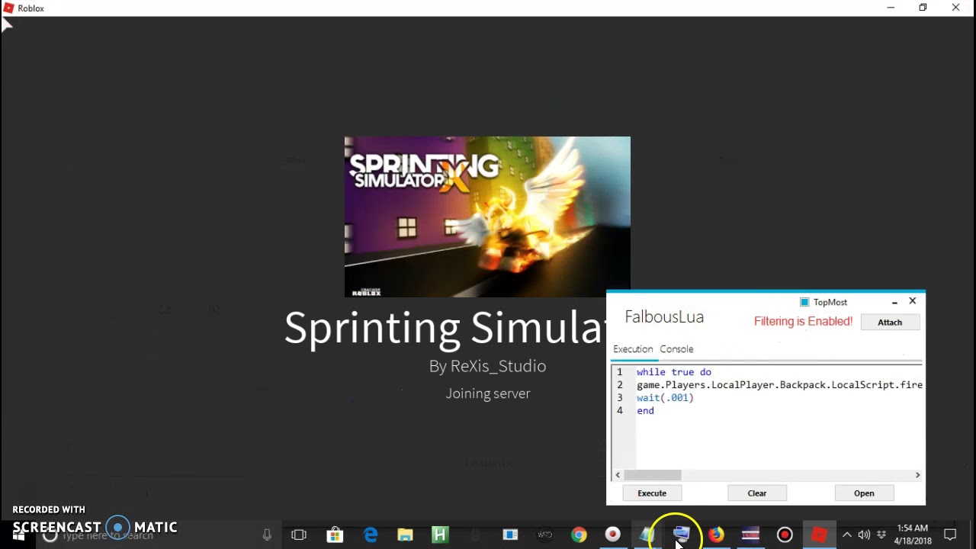The width and height of the screenshot is (976, 549).
Task: Click the black circle record icon in taskbar
Action: [x=785, y=535]
